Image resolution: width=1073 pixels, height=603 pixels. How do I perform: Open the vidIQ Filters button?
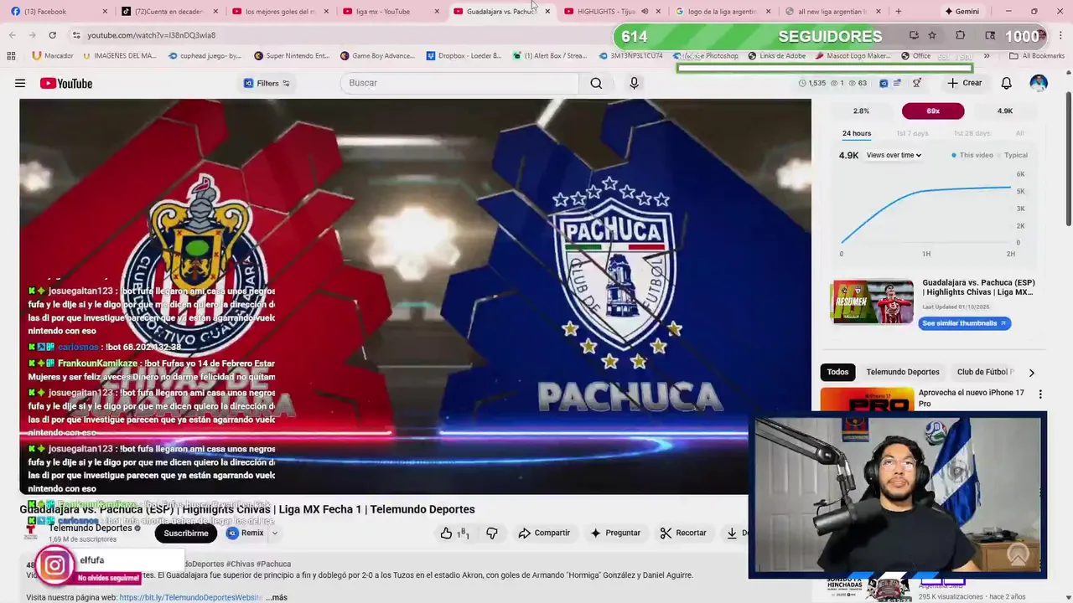267,83
